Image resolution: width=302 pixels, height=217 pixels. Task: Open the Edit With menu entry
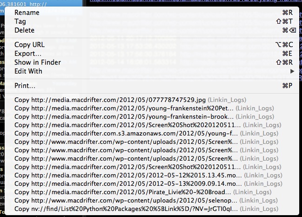(152, 71)
